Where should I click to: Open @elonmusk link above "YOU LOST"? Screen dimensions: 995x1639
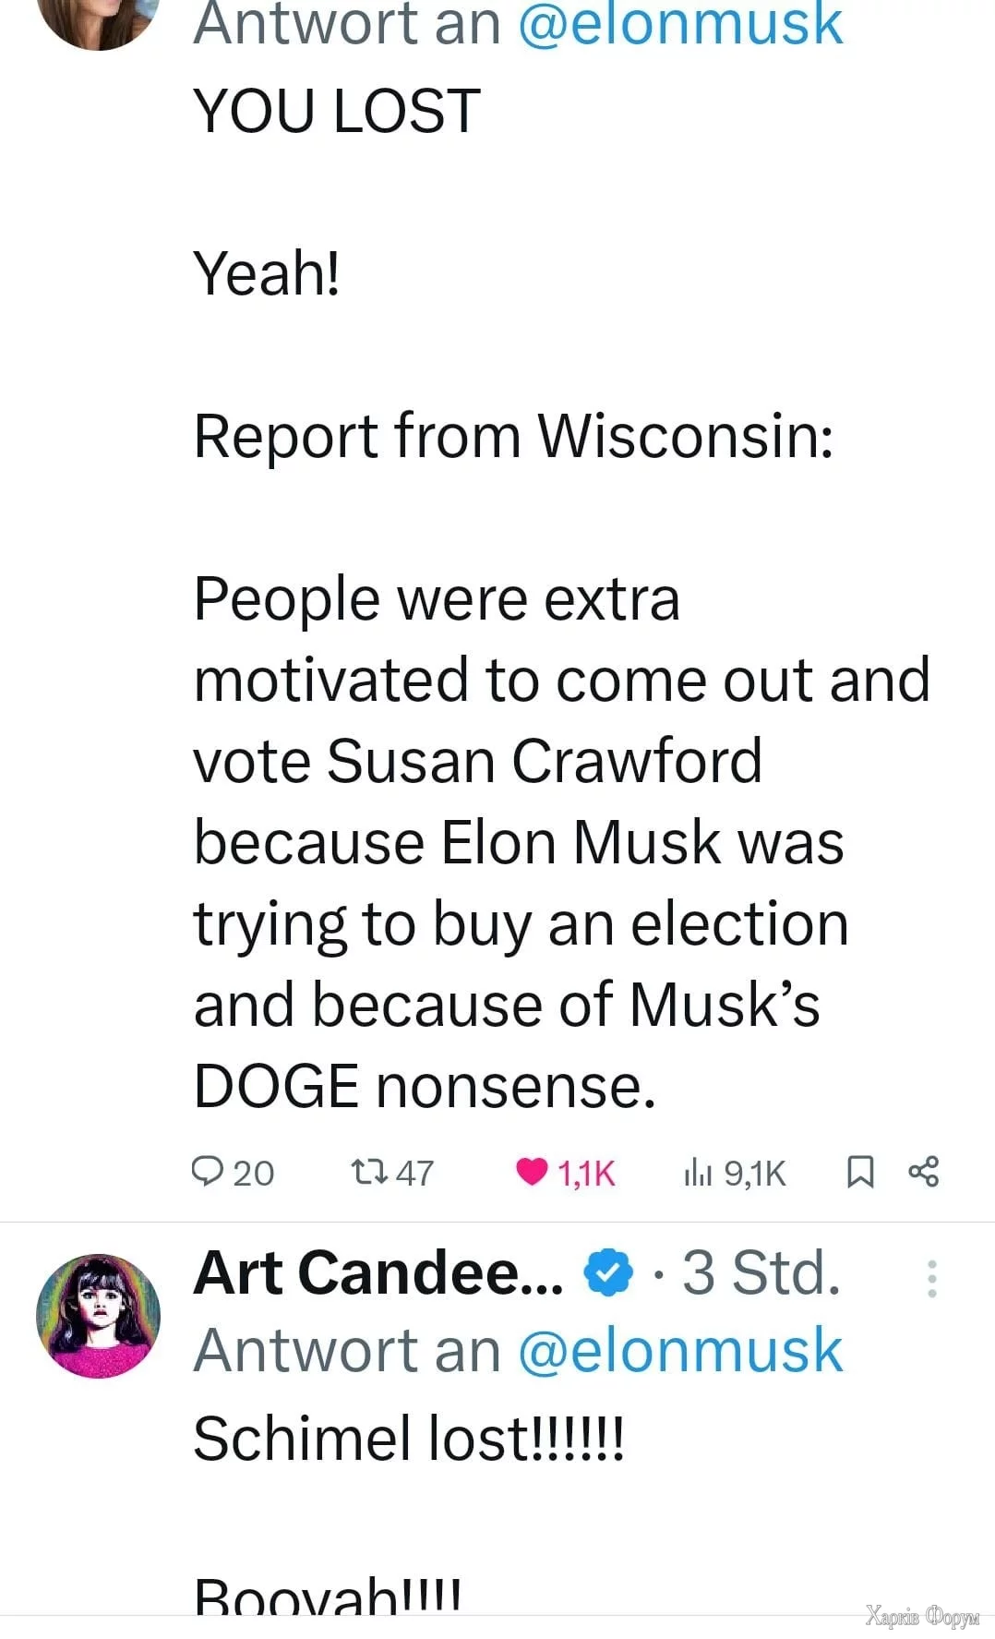[x=680, y=24]
